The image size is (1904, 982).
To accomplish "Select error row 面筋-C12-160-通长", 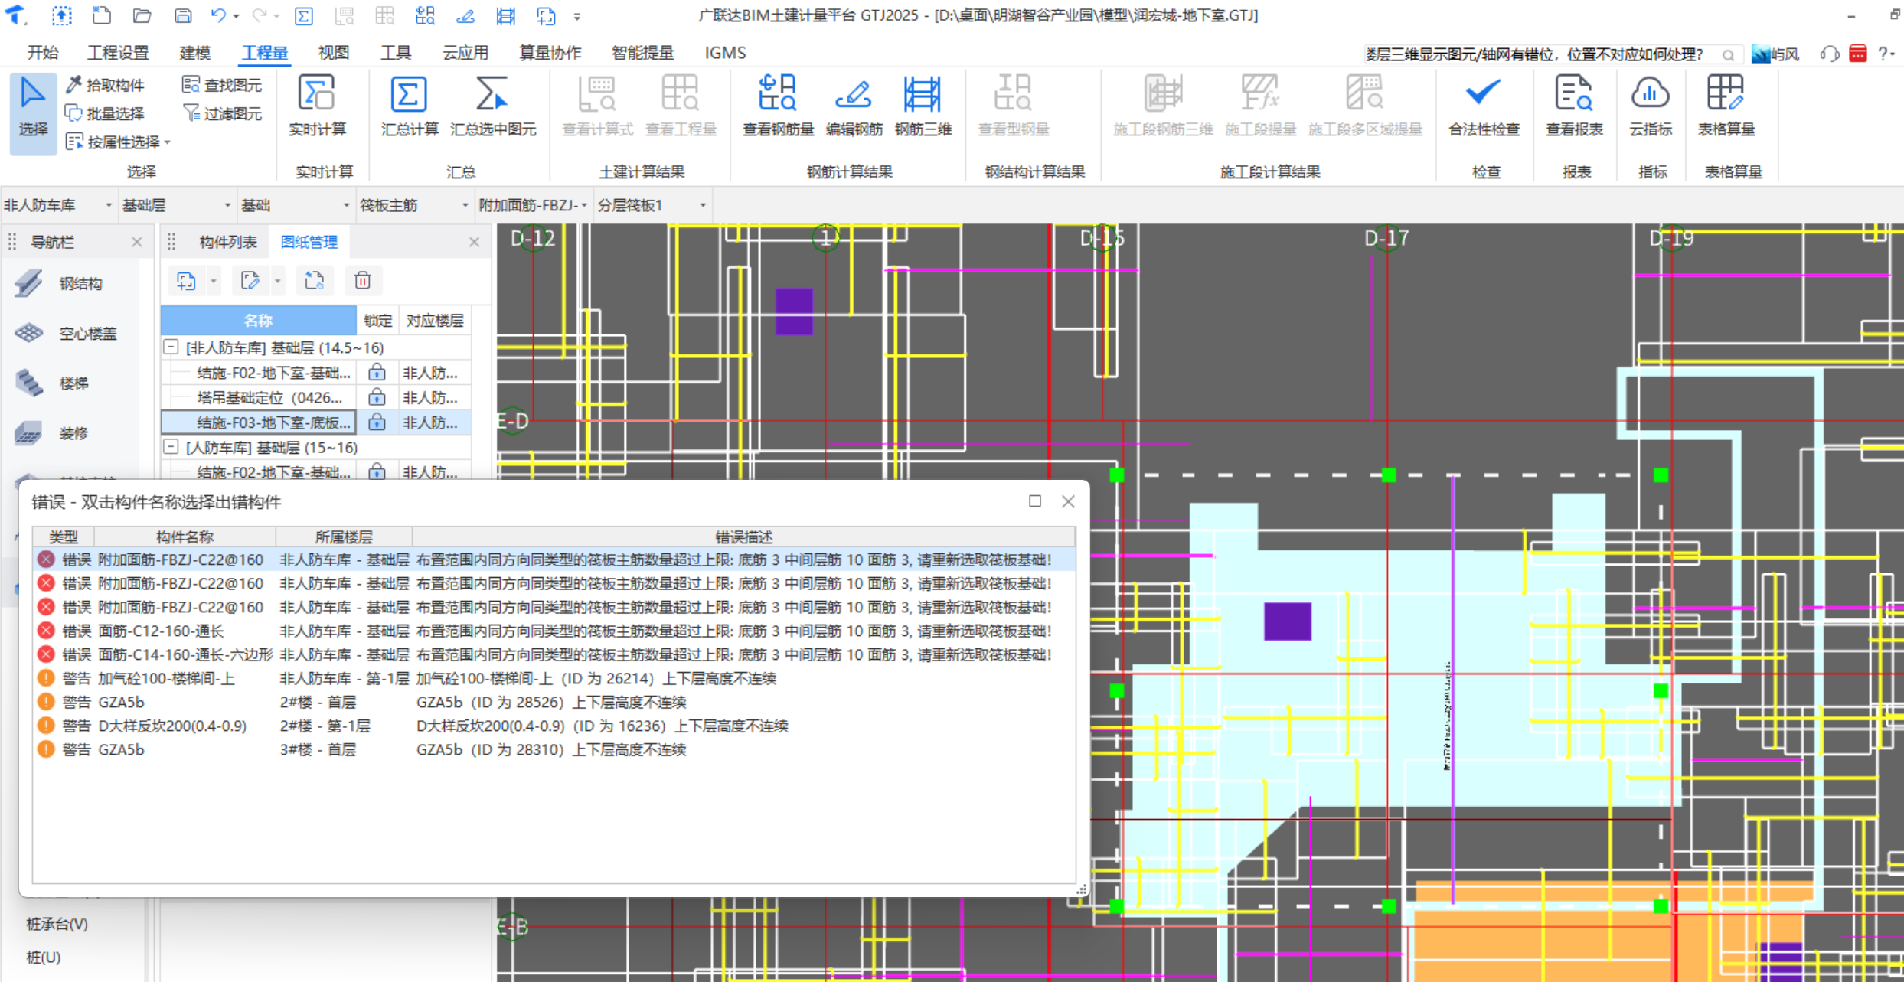I will (x=554, y=631).
